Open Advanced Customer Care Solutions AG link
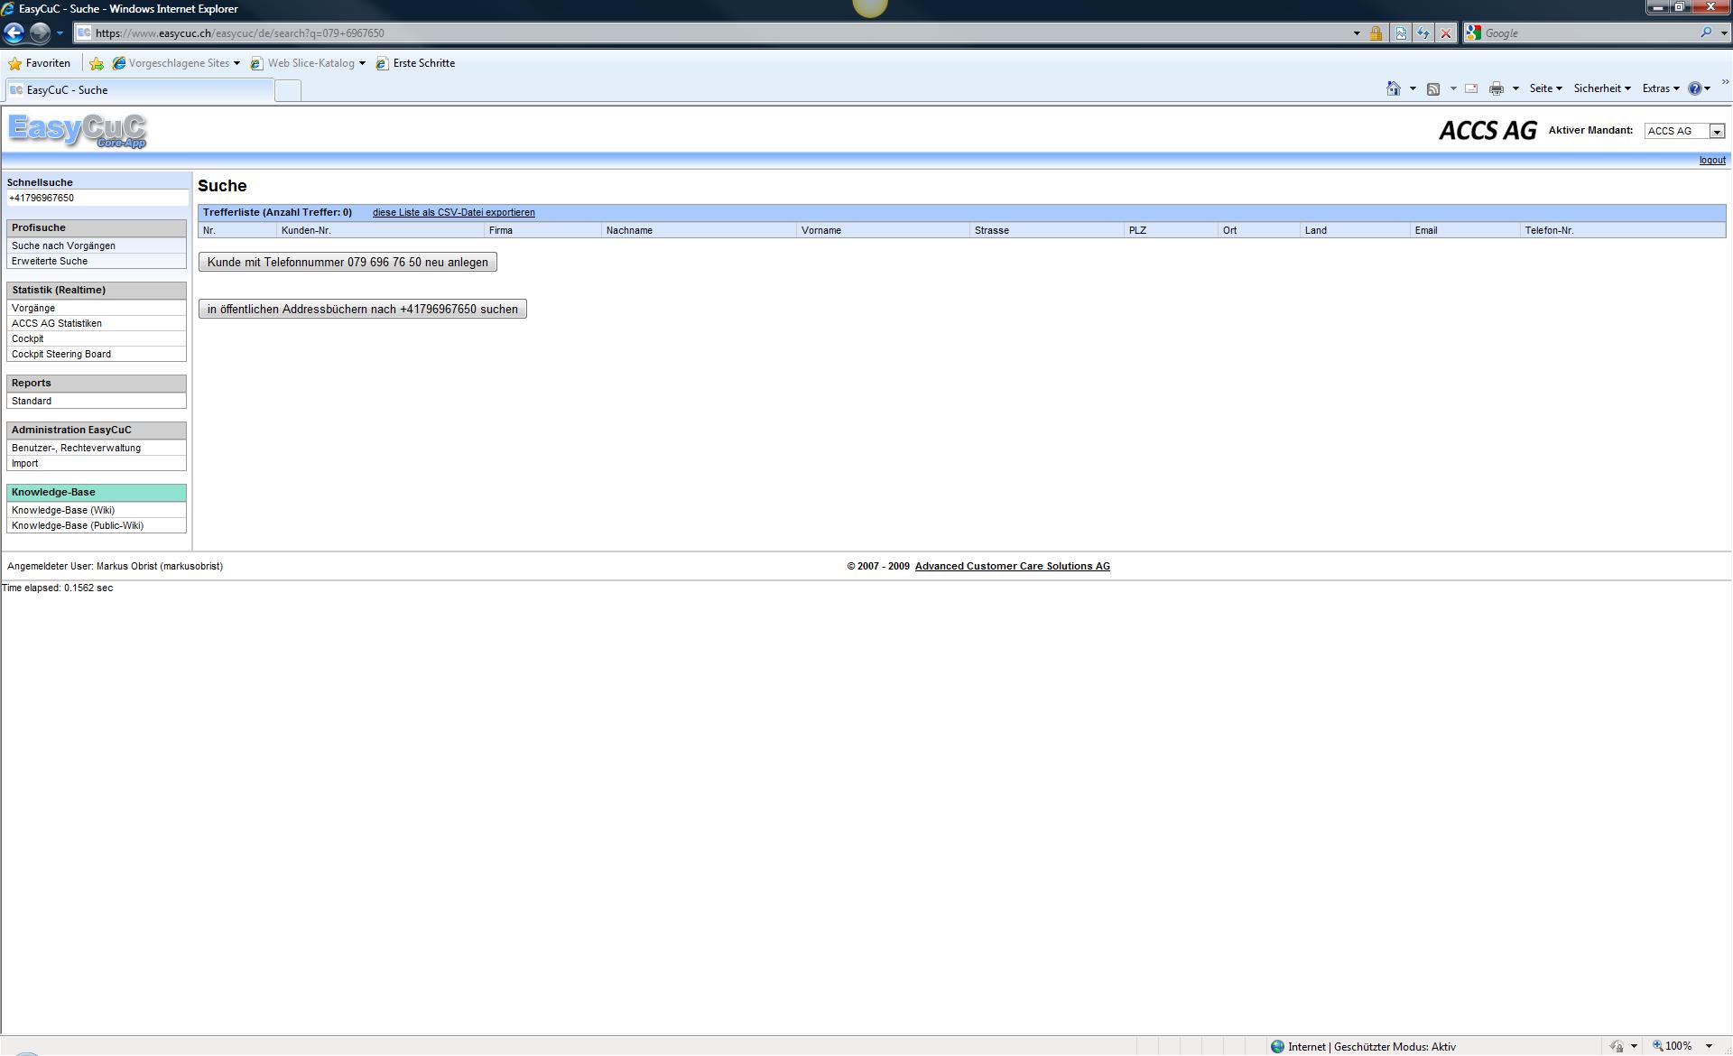Viewport: 1733px width, 1056px height. [1012, 567]
